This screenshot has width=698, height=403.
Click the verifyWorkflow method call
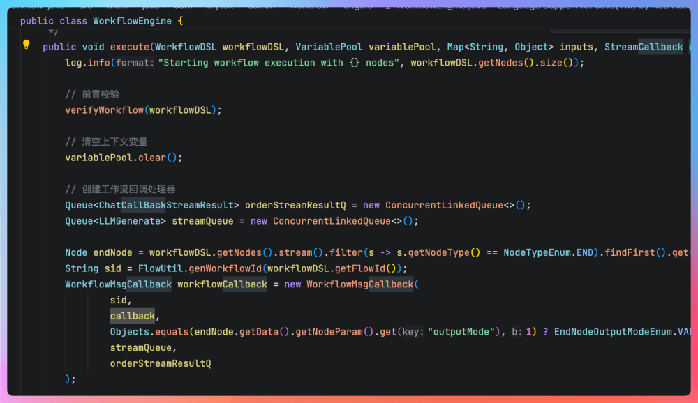pos(104,110)
